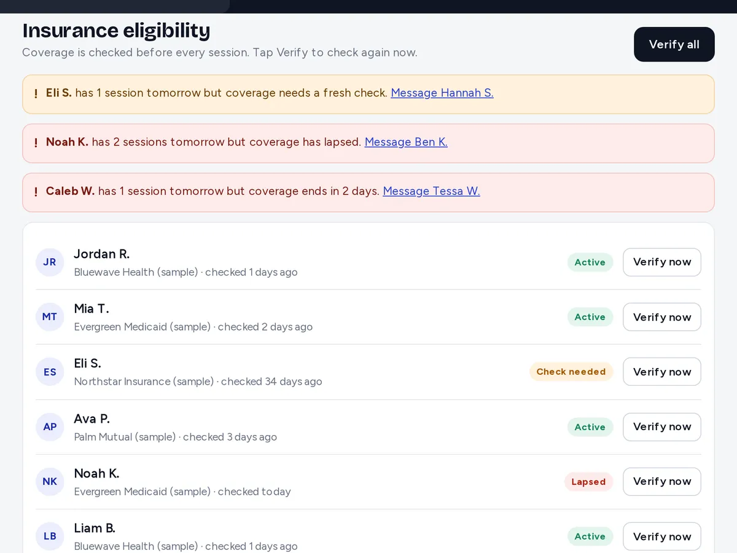Verify now for Jordan R.
This screenshot has height=553, width=737.
click(x=662, y=262)
